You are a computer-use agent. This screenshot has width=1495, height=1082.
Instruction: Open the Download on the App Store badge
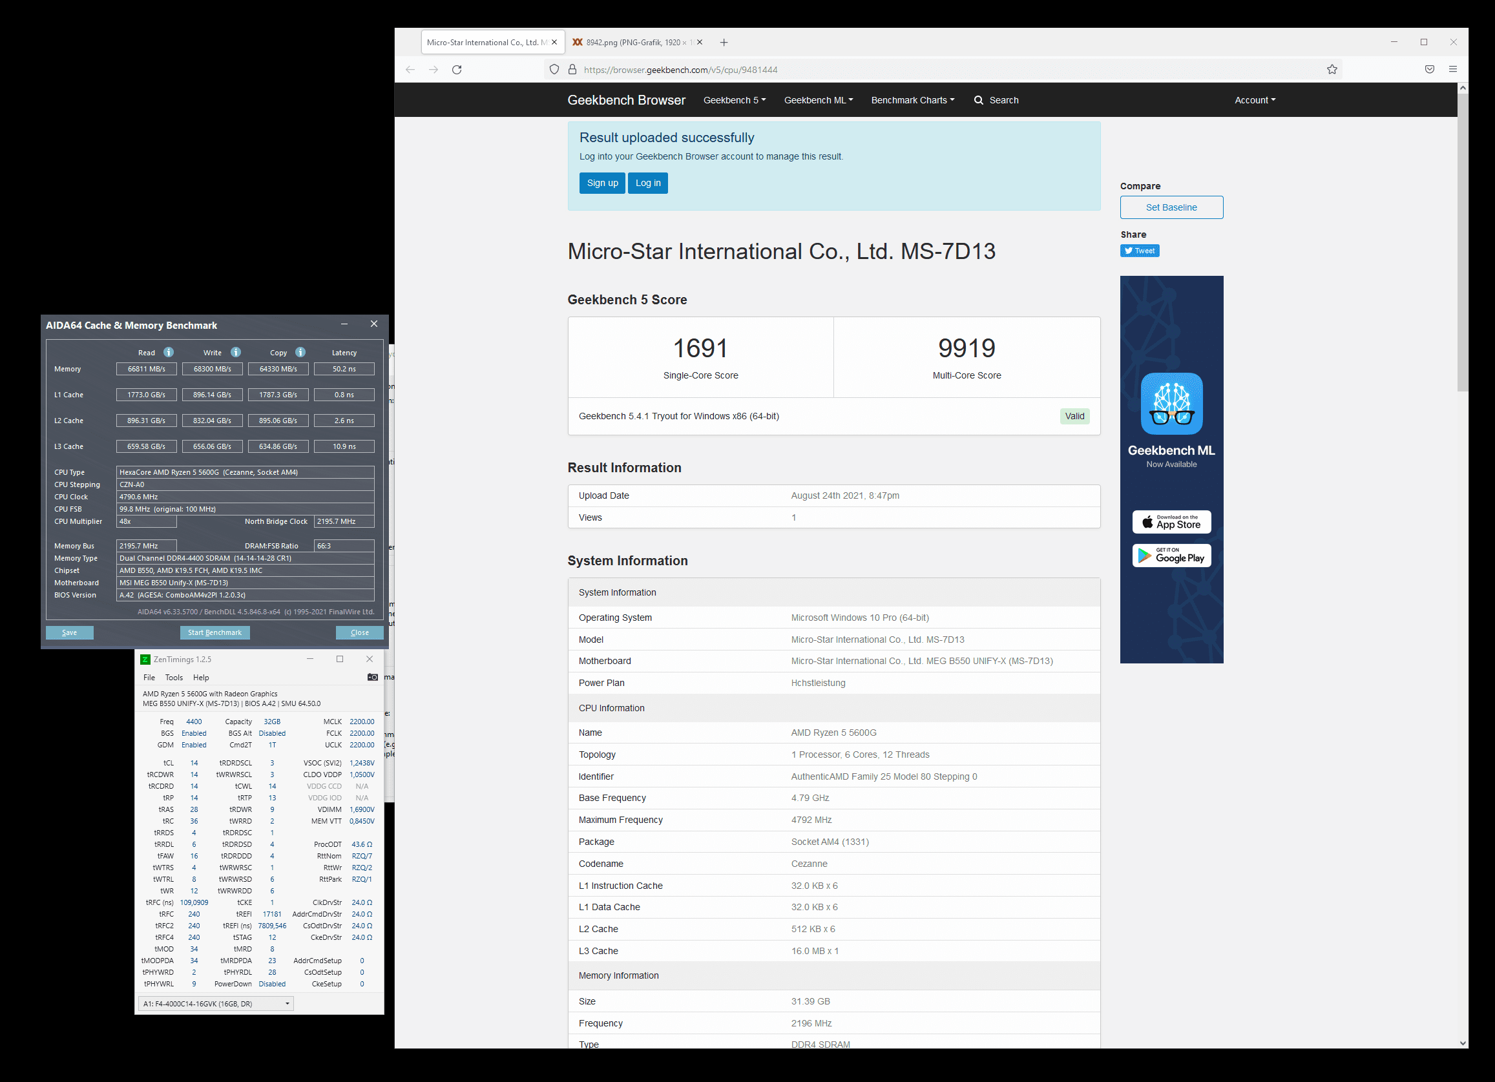1171,522
